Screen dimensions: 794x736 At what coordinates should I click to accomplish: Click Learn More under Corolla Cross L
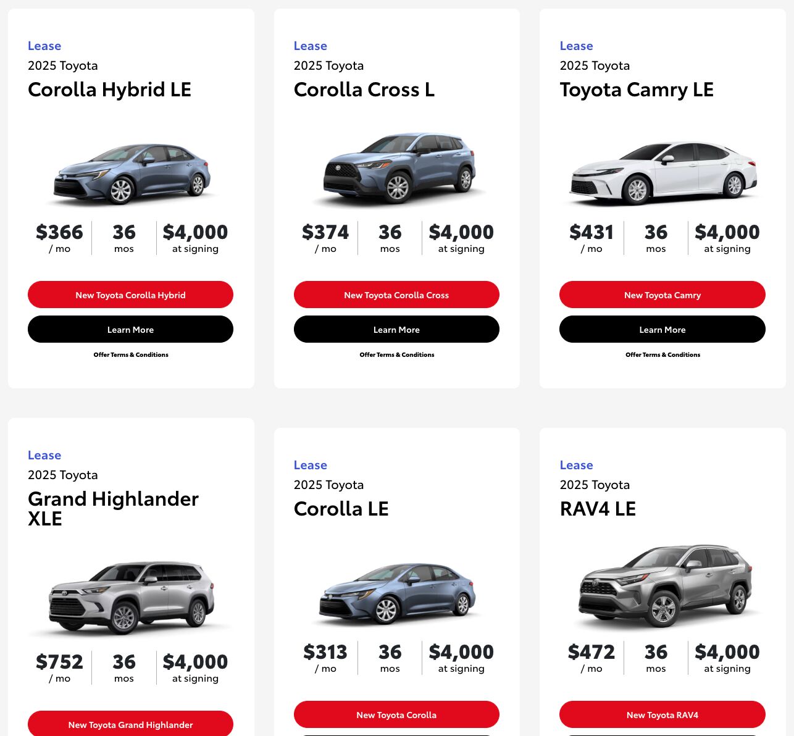point(396,329)
